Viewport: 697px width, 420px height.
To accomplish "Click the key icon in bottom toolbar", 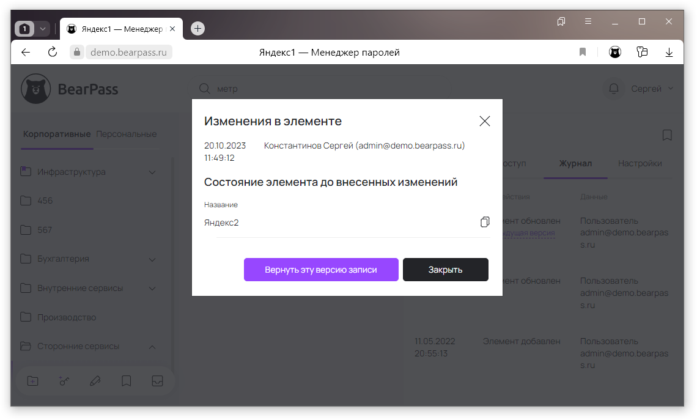I will point(64,381).
